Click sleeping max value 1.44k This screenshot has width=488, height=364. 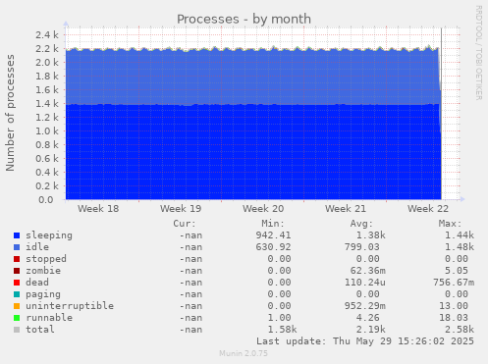[x=460, y=235]
